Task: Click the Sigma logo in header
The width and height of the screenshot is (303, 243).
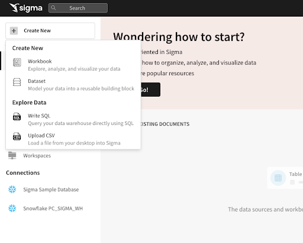Action: click(26, 8)
